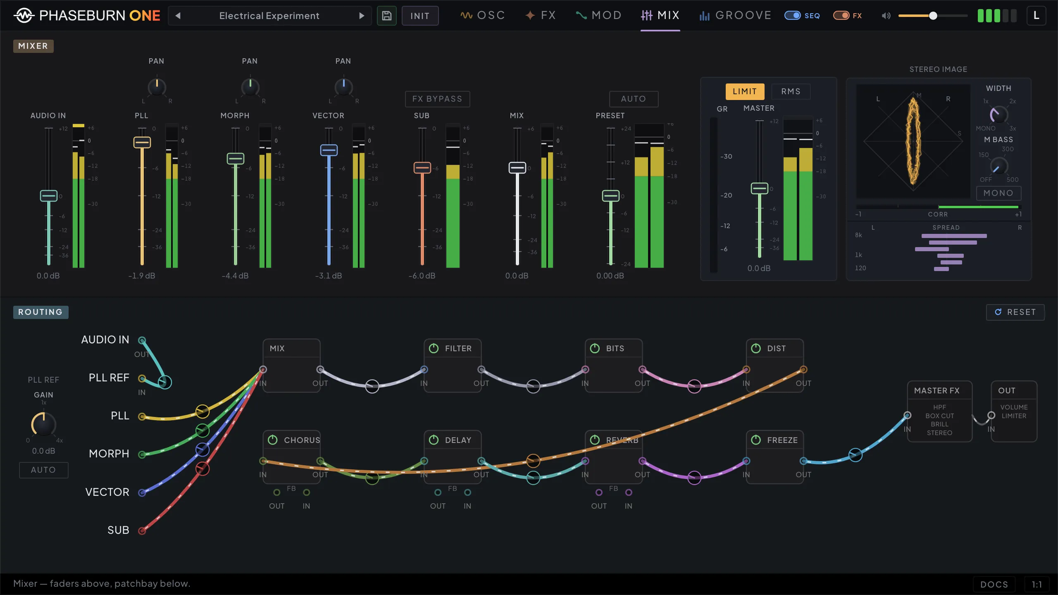Click the AUDIO IN fader handle
The width and height of the screenshot is (1058, 595).
pos(48,196)
